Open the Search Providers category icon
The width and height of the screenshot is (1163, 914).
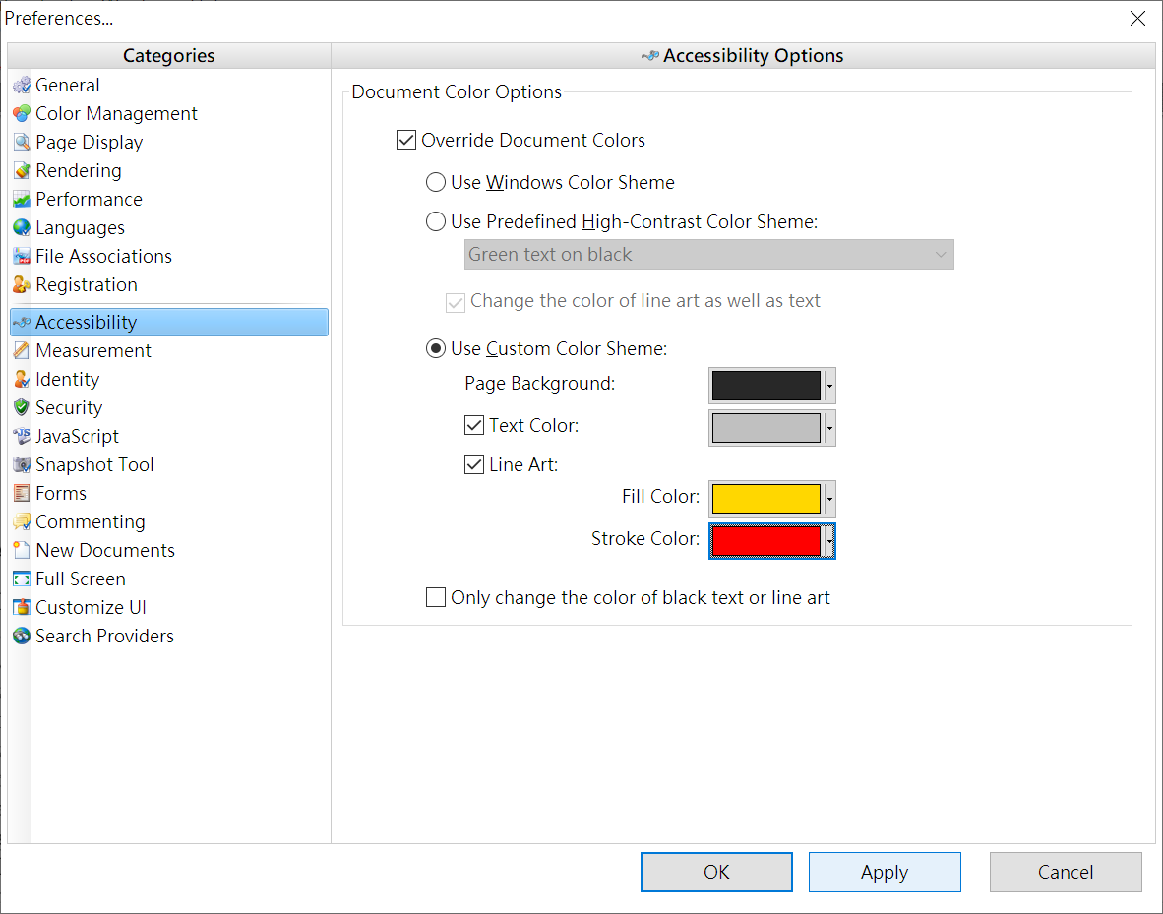pos(22,636)
